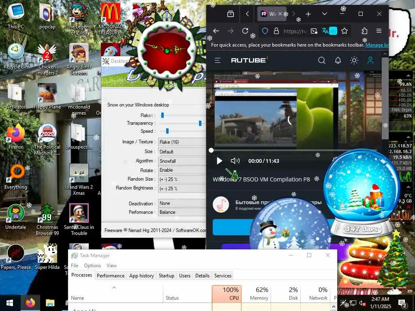Open the Algorithm Snowfall dropdown

[182, 161]
